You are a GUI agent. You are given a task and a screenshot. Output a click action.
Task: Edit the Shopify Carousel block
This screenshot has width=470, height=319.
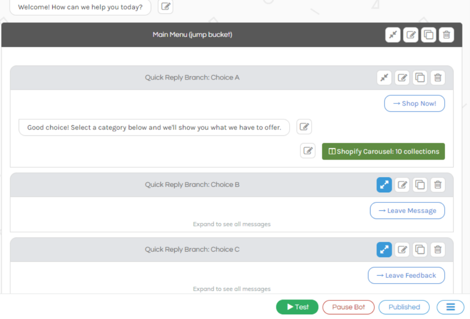point(308,151)
